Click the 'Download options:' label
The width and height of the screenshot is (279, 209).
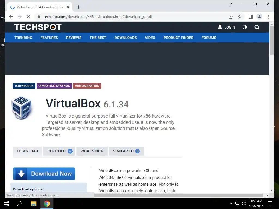(28, 189)
